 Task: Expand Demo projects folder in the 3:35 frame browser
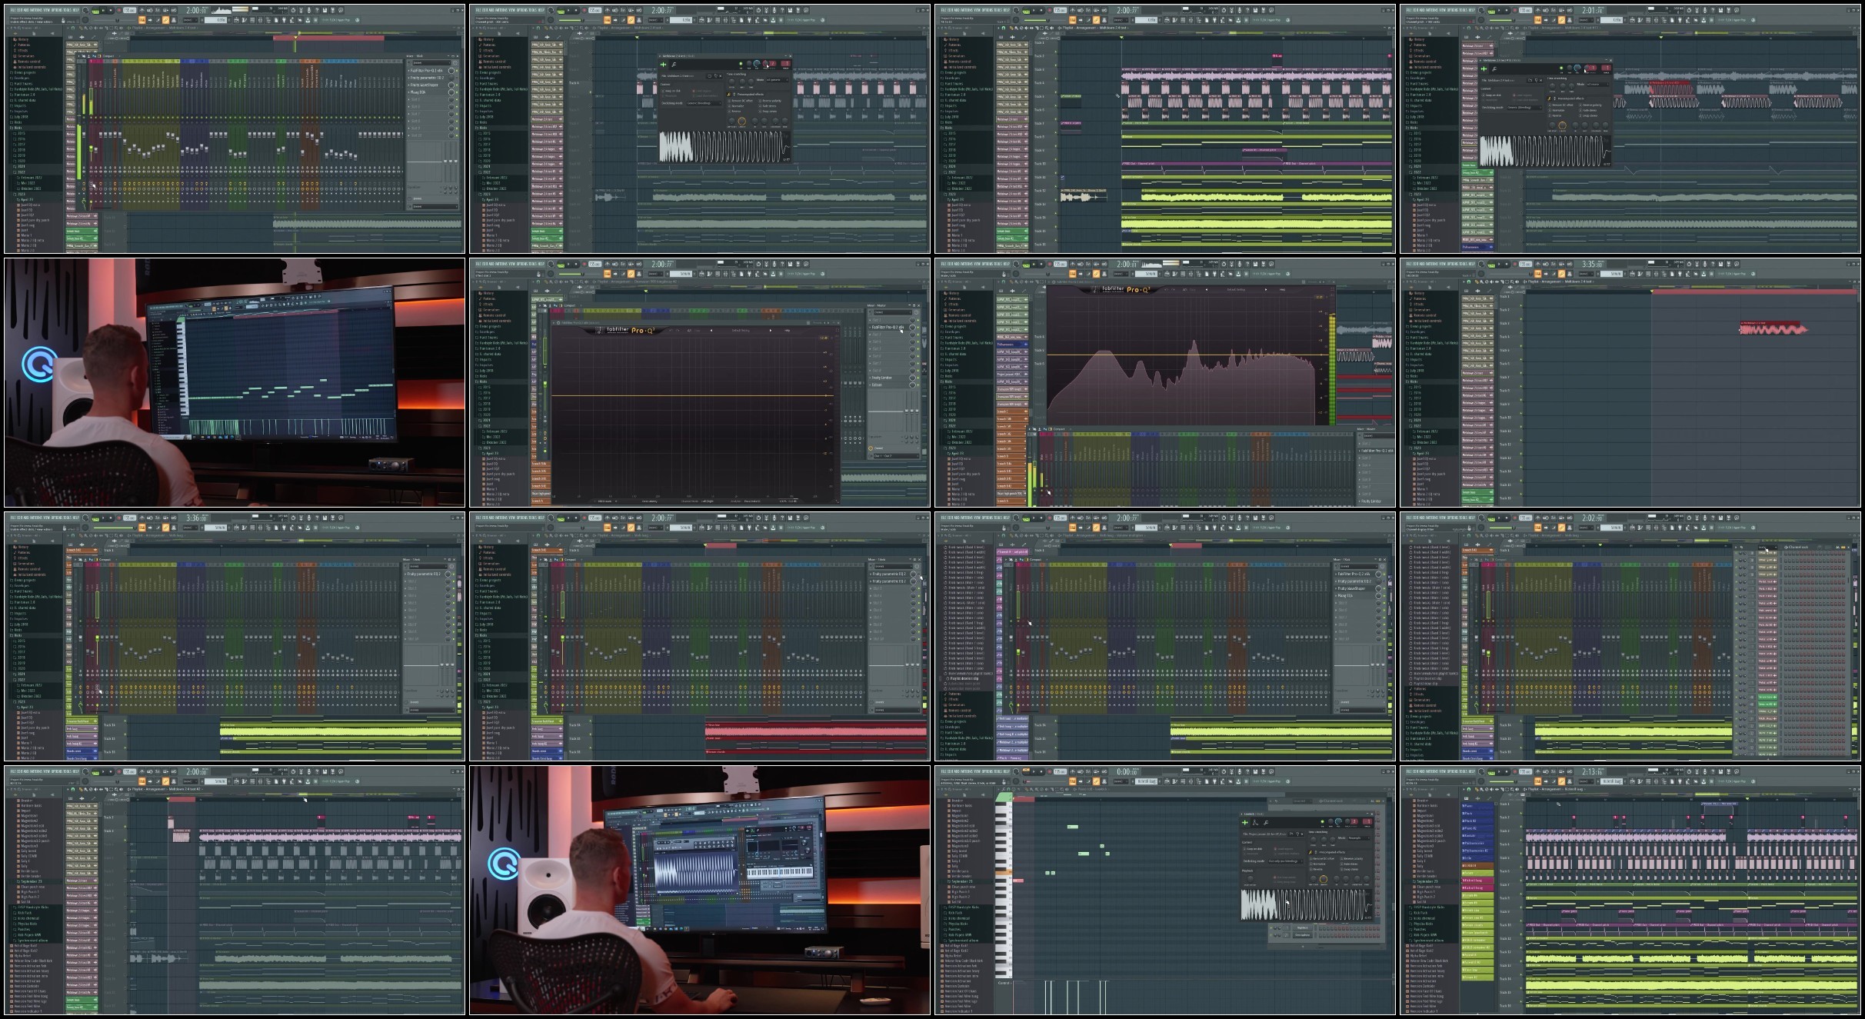[x=1419, y=327]
